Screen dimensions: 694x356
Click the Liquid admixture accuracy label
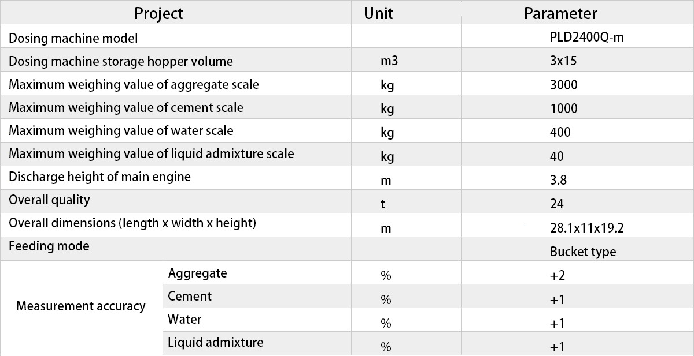pos(215,342)
